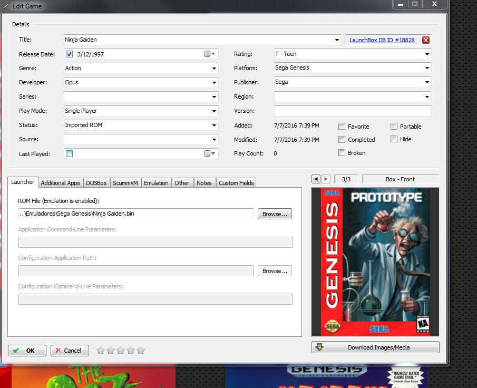Click the Box - Front image type label
Screen dimensions: 477x388
[x=400, y=179]
